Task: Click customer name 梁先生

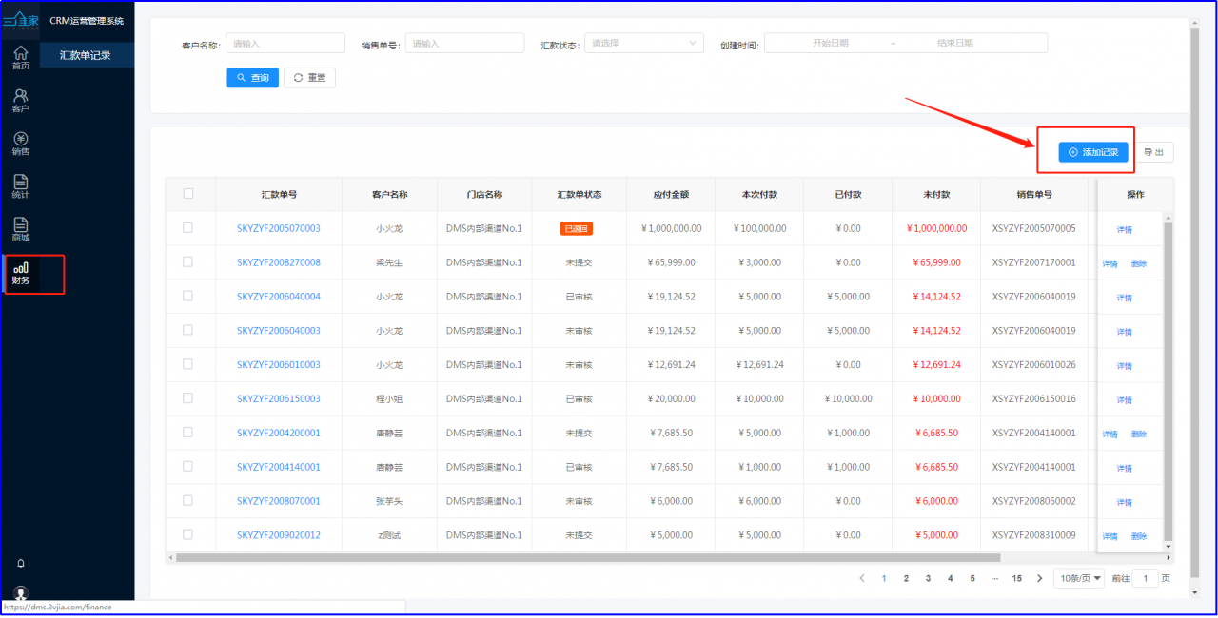Action: pyautogui.click(x=389, y=262)
